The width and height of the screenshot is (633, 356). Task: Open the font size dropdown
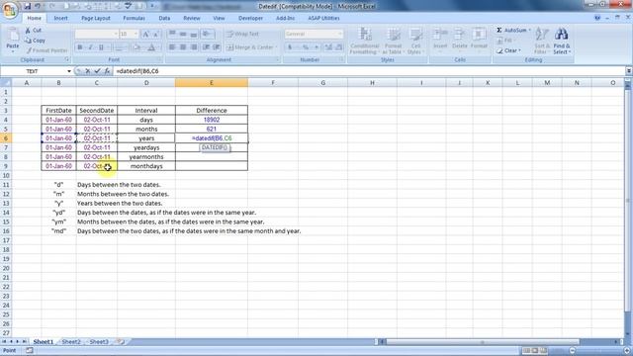(136, 34)
